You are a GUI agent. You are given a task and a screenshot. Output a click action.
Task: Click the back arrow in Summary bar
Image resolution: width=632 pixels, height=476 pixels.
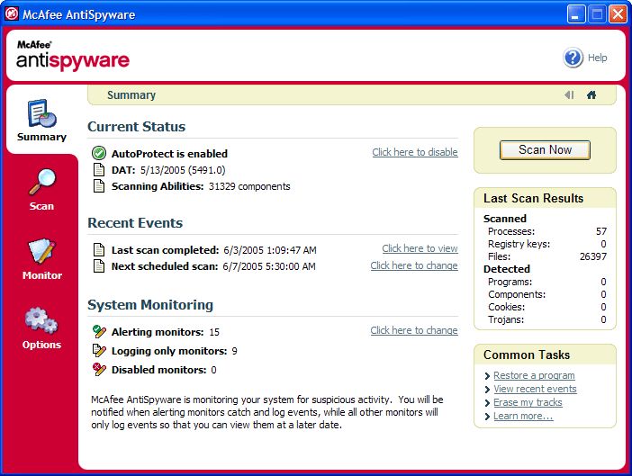point(569,94)
